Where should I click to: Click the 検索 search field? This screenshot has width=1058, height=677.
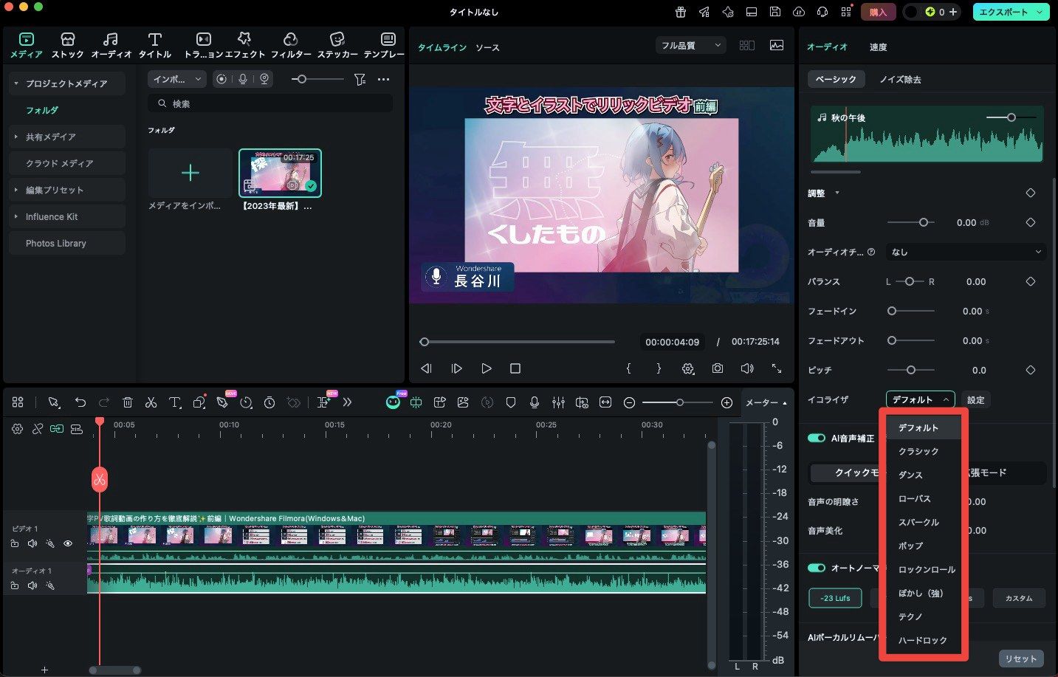pos(270,104)
